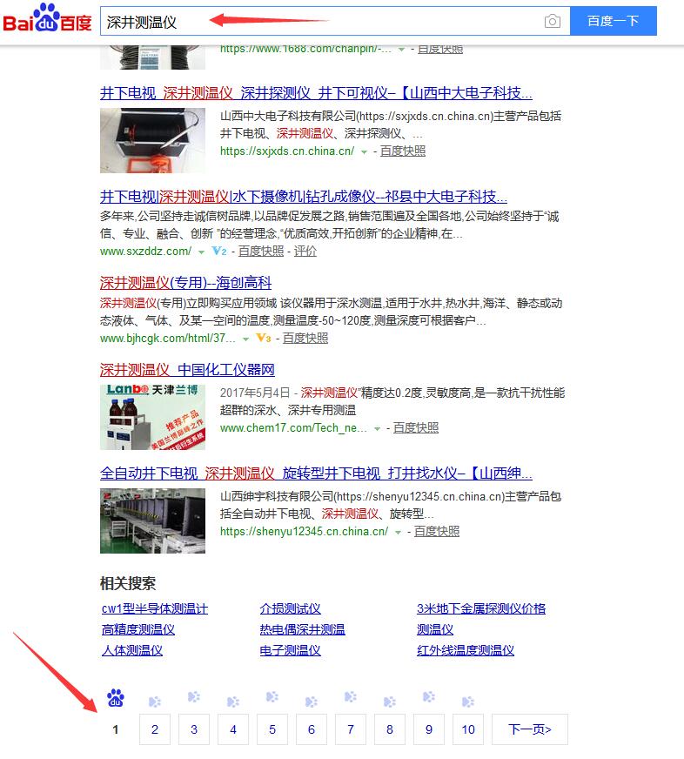Expand dropdown arrow next to www.sxzddz.com
This screenshot has width=684, height=759.
pos(201,252)
